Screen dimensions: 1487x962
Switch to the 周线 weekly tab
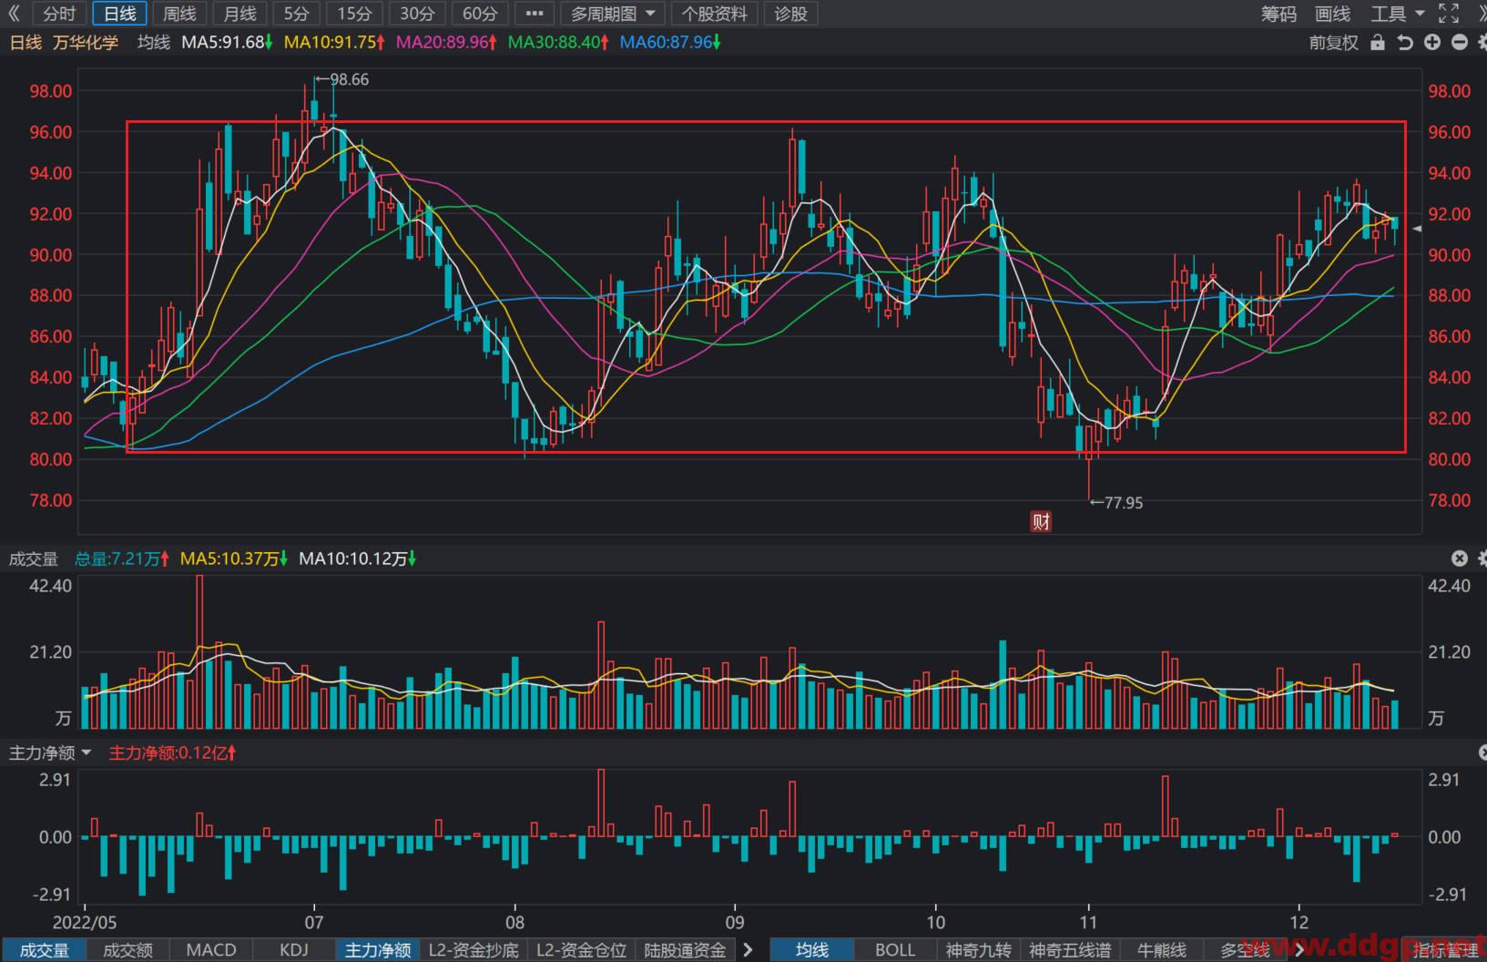point(179,14)
